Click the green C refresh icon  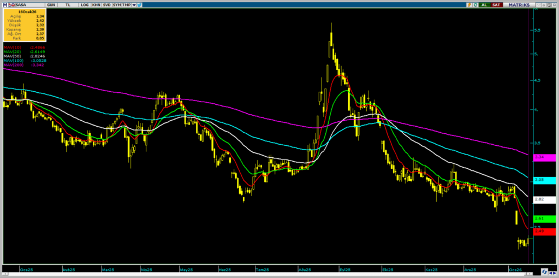(x=475, y=4)
